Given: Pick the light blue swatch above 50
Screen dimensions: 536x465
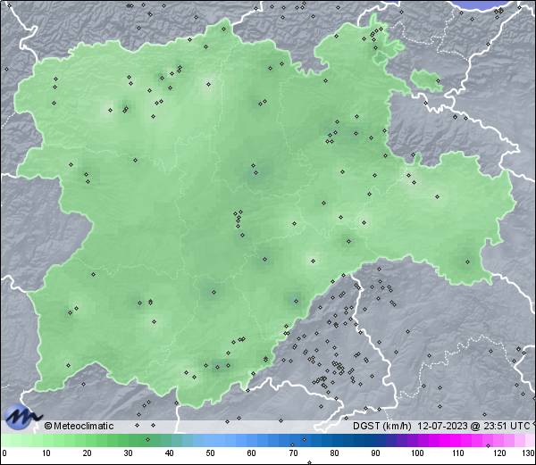Looking at the screenshot, I should pyautogui.click(x=210, y=440).
